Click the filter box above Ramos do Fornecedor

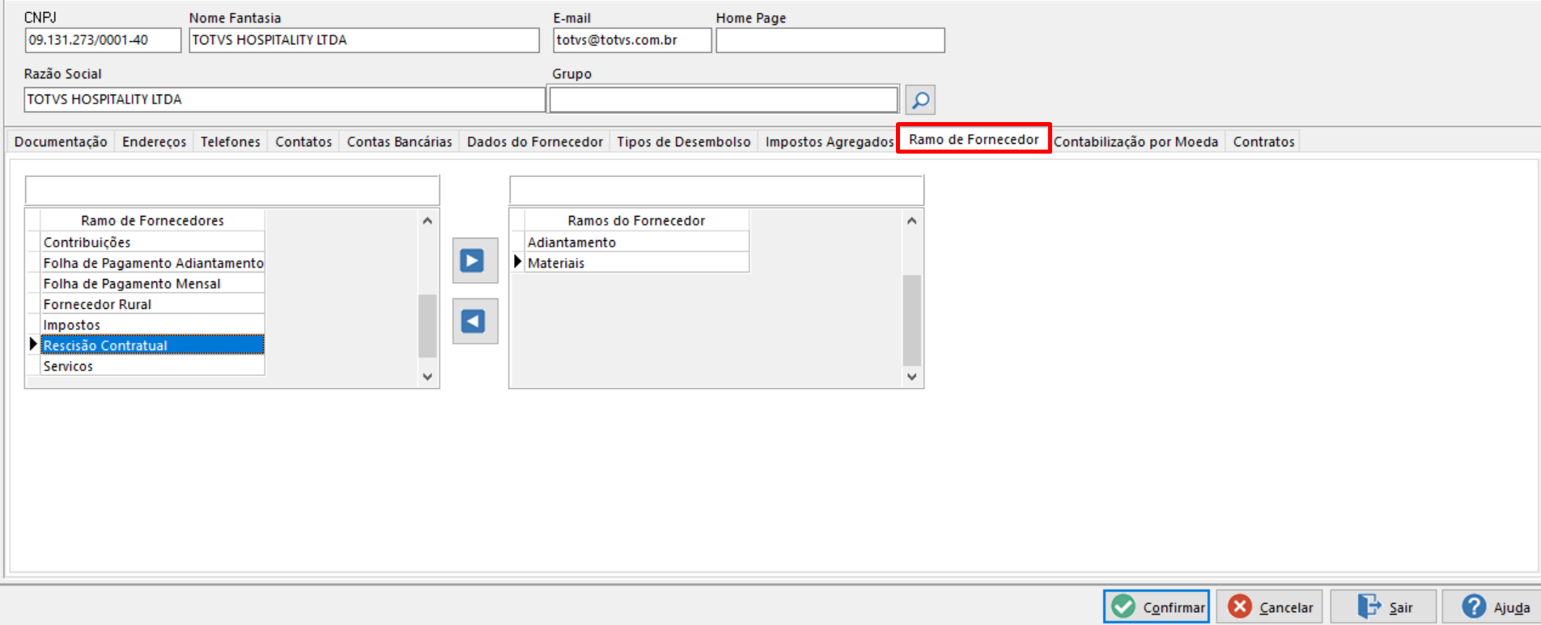coord(716,191)
